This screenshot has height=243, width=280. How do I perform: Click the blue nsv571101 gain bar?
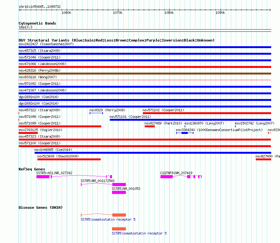coord(191,120)
